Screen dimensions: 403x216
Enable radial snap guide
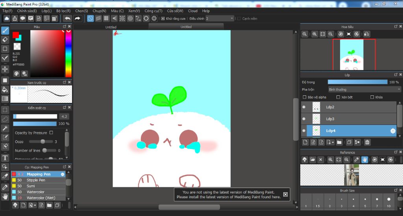click(x=122, y=18)
